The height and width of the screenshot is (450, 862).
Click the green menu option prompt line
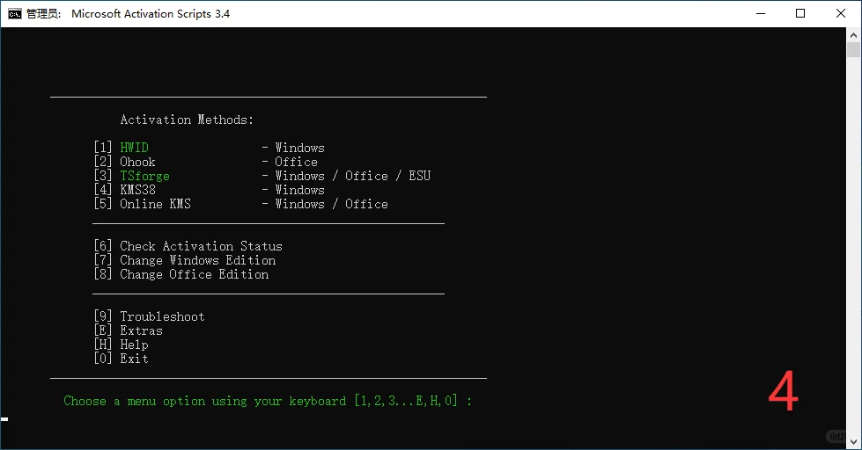268,401
